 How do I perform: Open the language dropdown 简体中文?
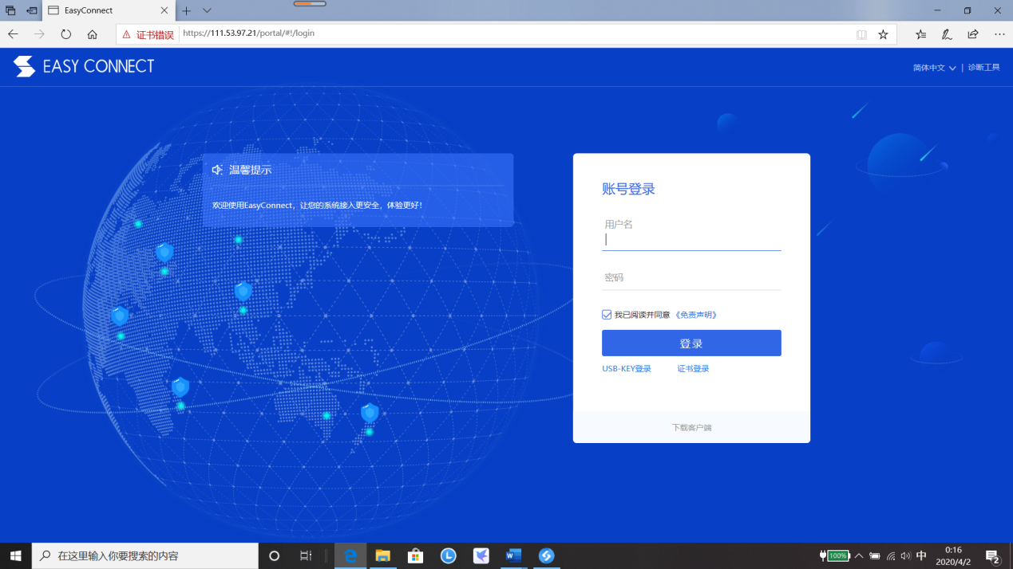(x=934, y=68)
